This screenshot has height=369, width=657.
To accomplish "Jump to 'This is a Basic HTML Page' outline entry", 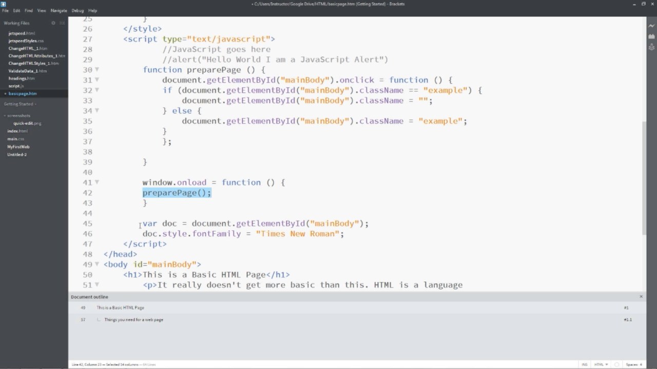I will coord(120,307).
